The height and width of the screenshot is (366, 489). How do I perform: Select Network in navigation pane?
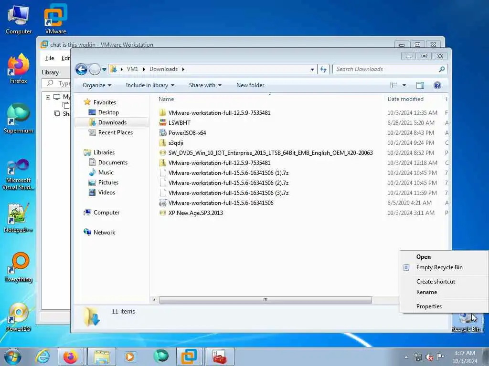[x=104, y=233]
